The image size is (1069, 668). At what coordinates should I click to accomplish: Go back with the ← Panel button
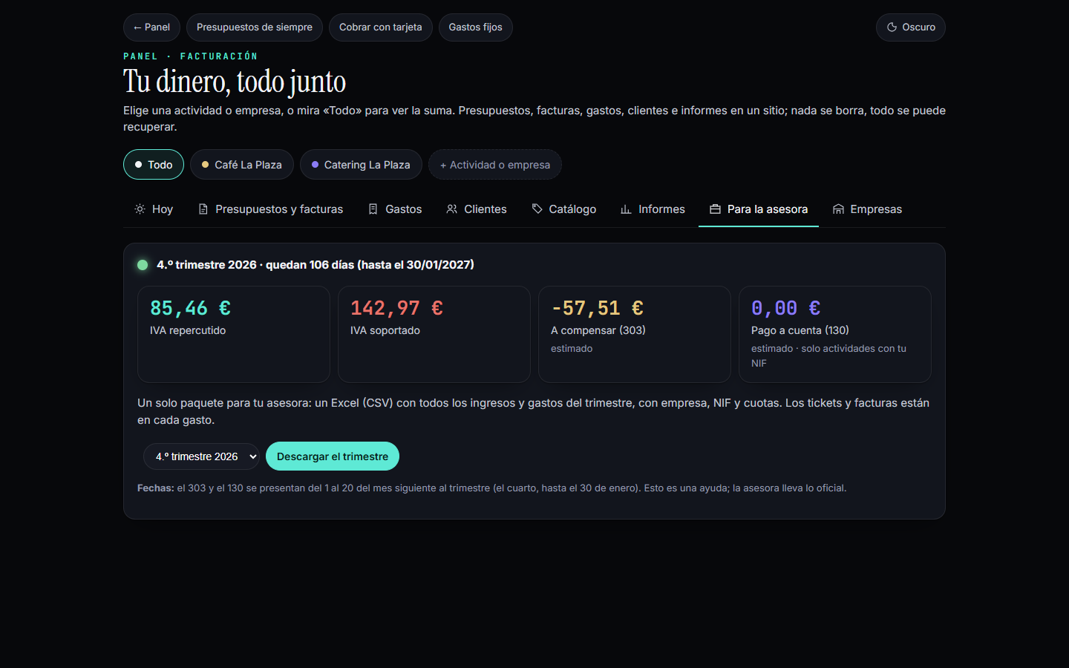151,27
